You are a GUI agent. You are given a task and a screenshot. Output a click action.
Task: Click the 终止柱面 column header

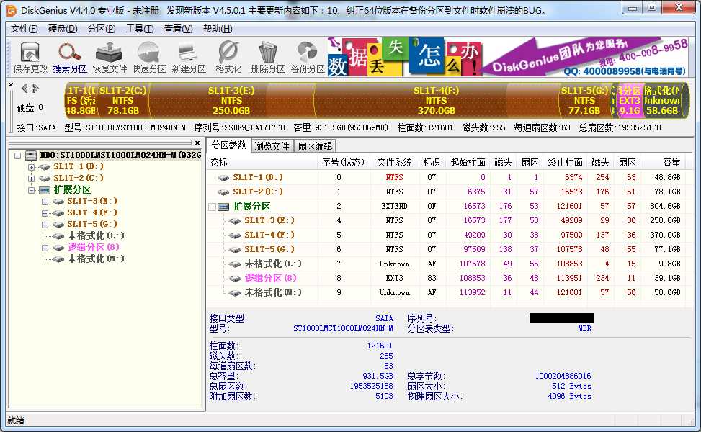tap(565, 162)
